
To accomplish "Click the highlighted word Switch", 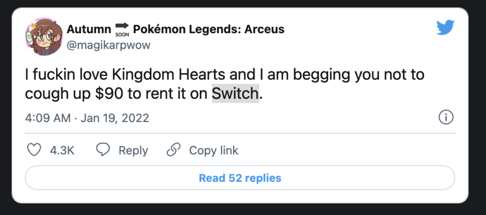I will (x=235, y=94).
